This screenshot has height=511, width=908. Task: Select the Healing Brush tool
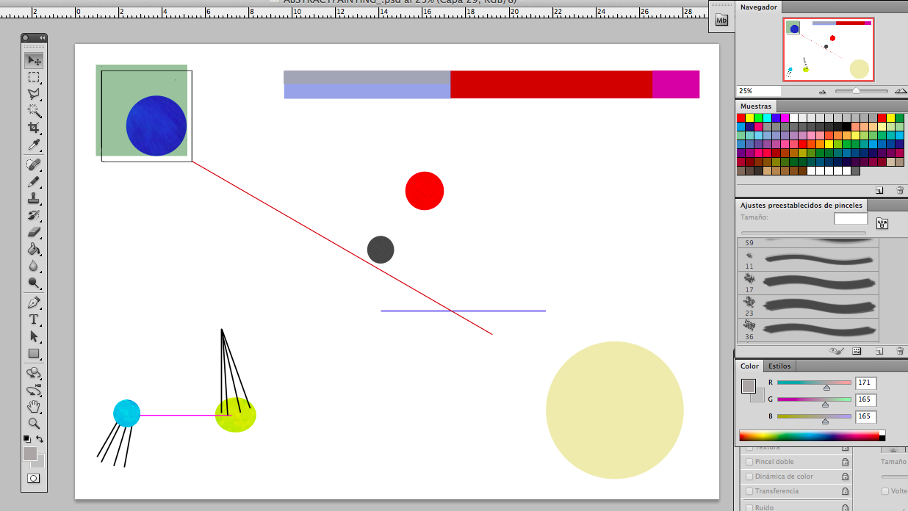pyautogui.click(x=34, y=164)
